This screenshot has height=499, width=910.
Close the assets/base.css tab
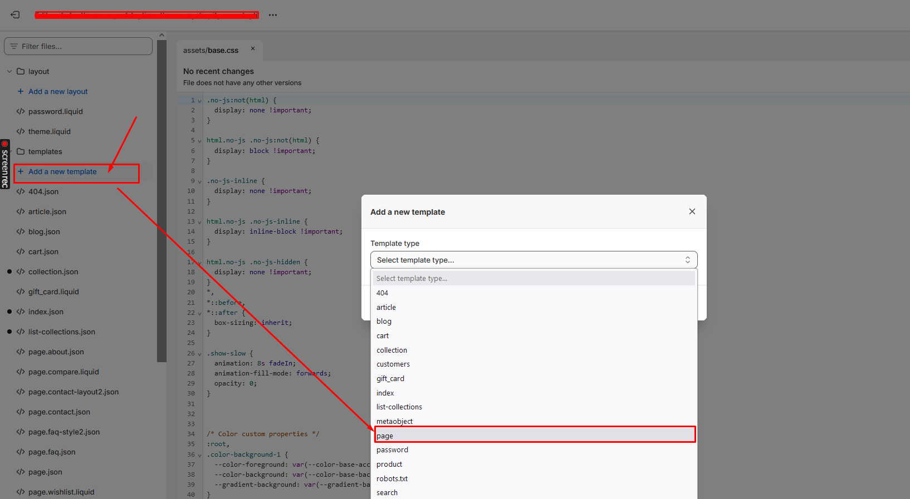point(253,49)
